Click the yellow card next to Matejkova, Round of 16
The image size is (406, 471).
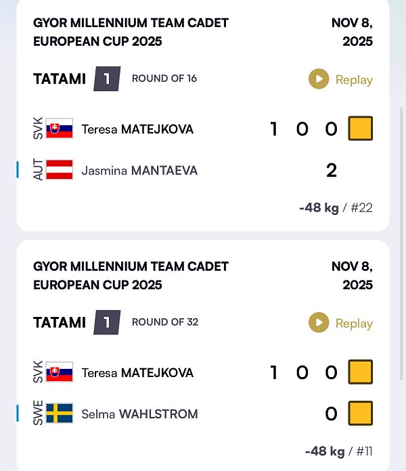[x=361, y=128]
